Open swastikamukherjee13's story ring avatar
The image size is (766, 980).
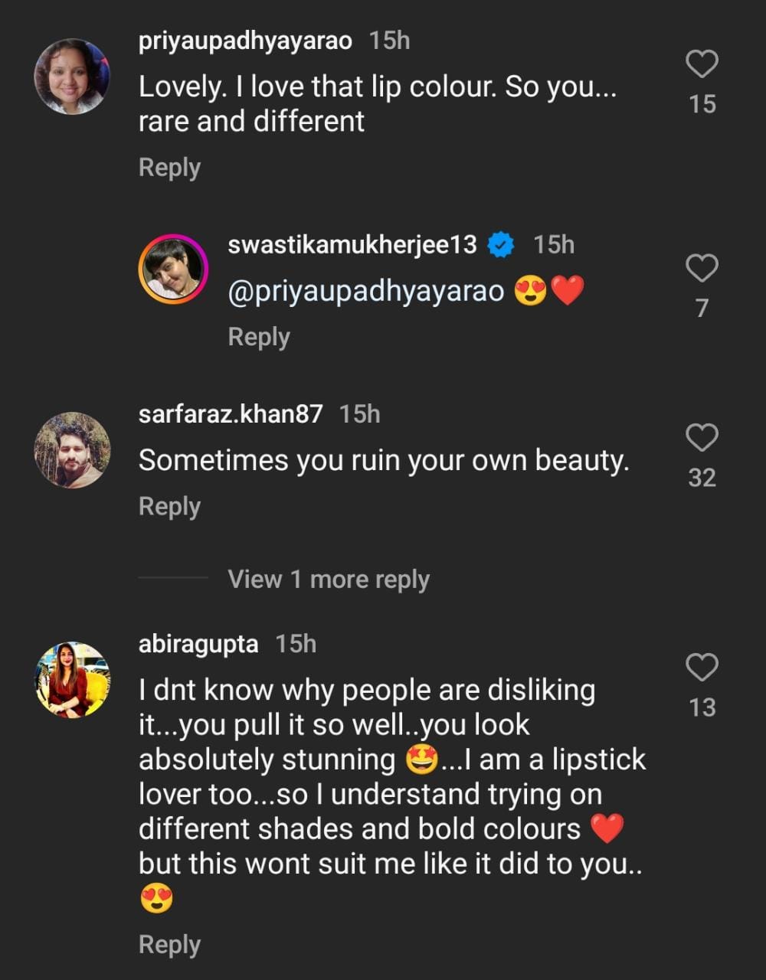173,269
